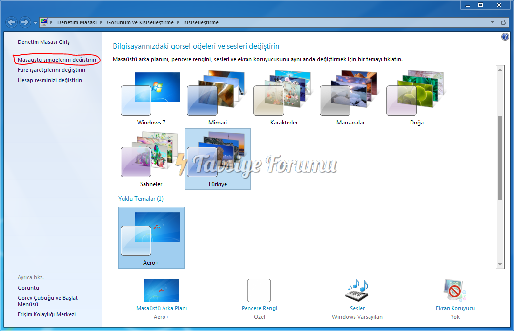The width and height of the screenshot is (514, 331).
Task: Open the Sesler sounds icon
Action: (357, 290)
